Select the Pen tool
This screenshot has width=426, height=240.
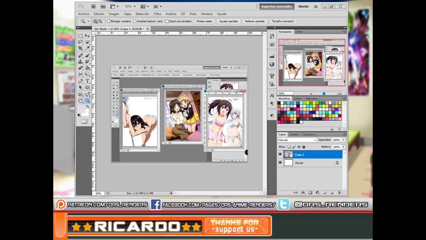(81, 81)
